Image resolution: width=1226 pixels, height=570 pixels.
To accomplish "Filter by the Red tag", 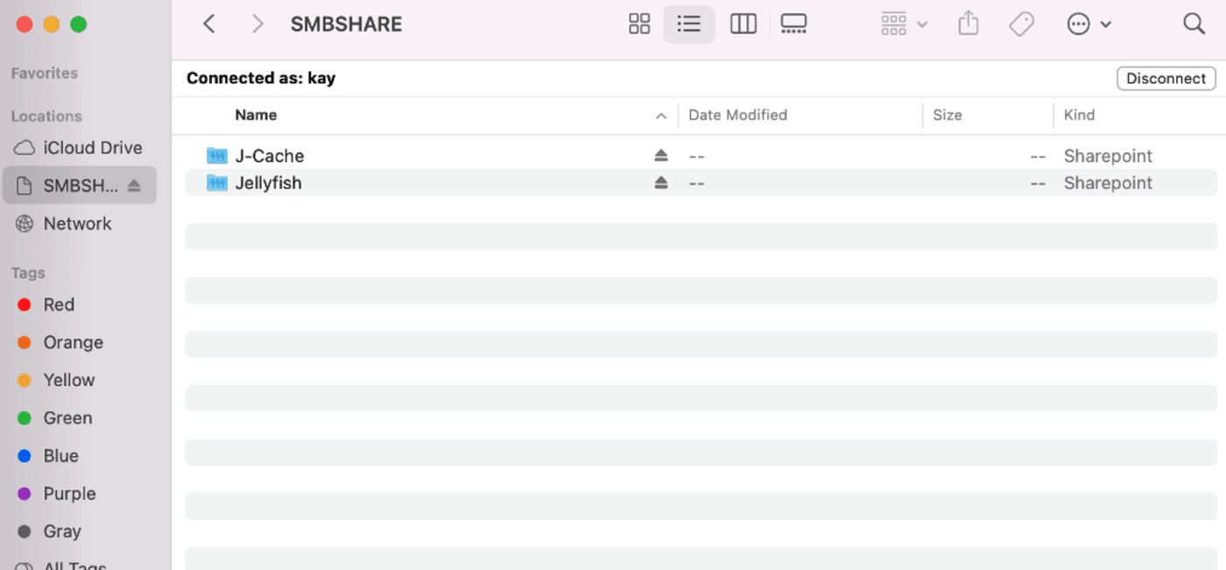I will pos(59,305).
